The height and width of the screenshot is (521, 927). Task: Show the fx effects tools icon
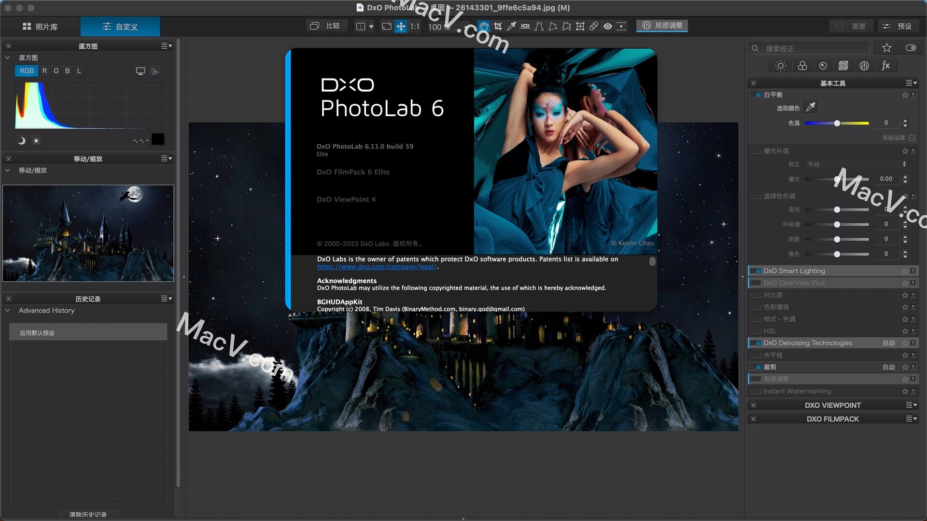pyautogui.click(x=885, y=66)
